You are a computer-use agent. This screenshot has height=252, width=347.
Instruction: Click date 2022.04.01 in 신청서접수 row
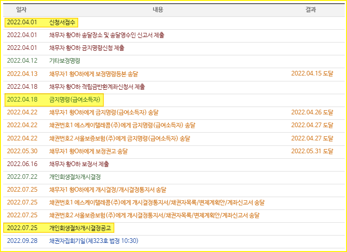click(x=22, y=22)
